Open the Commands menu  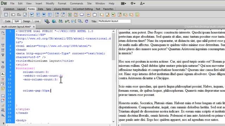(77, 3)
